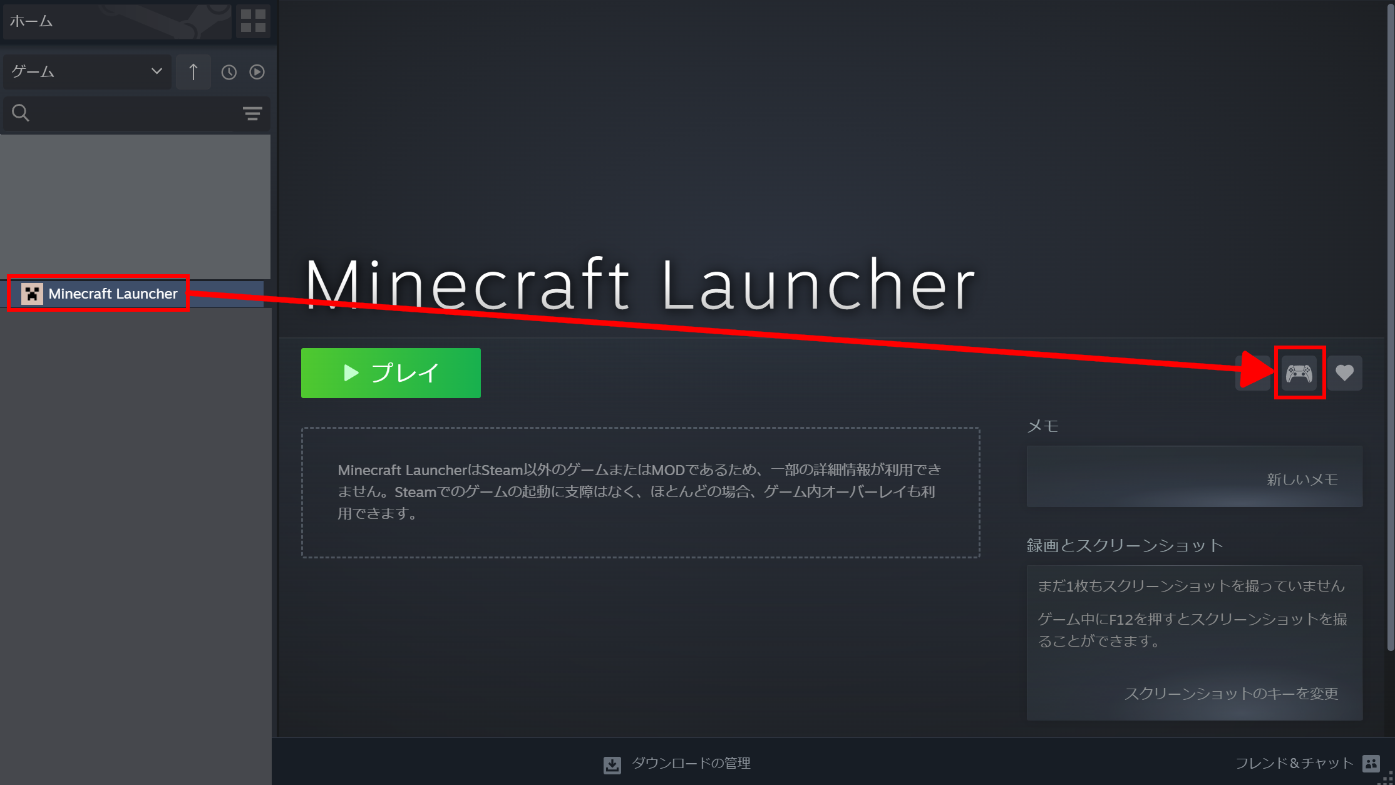Click the green プレイ button
The width and height of the screenshot is (1395, 785).
(x=391, y=373)
